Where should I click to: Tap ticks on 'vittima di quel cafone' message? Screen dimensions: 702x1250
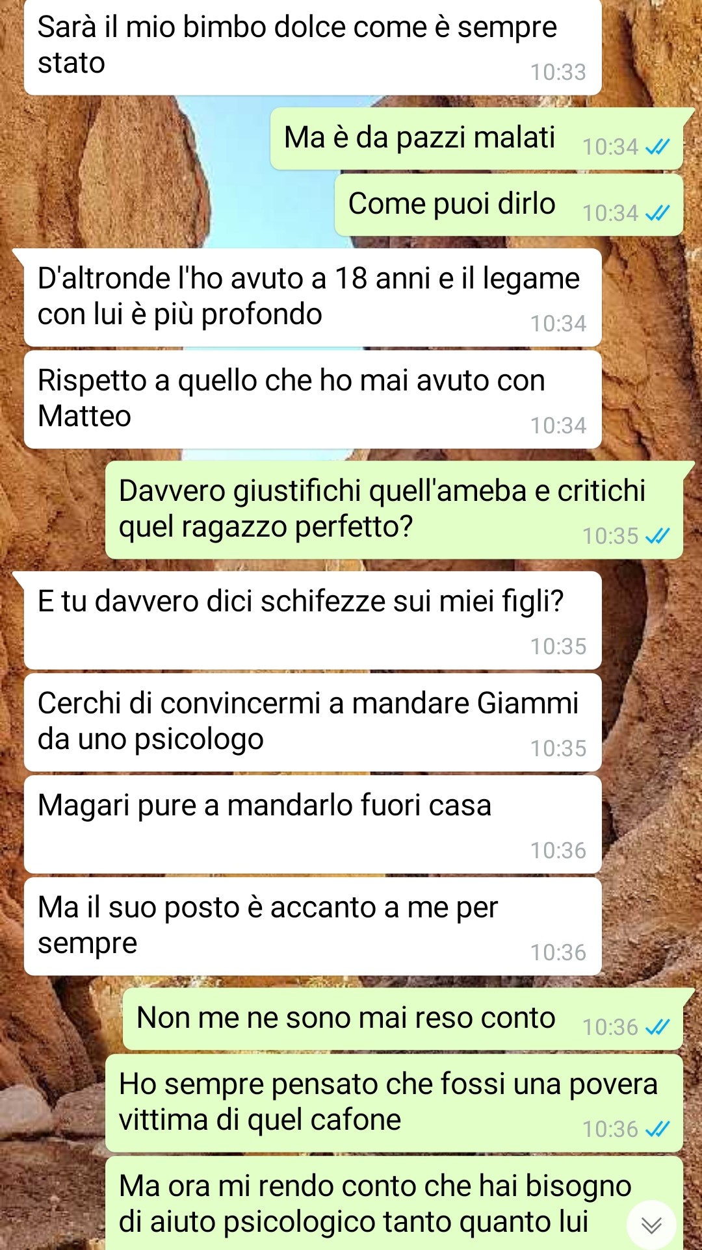[657, 1130]
